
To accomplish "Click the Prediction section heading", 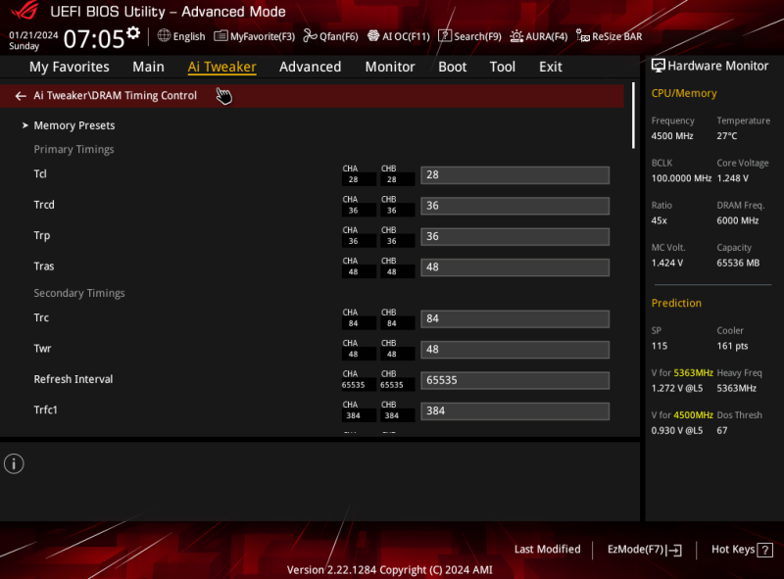I will [676, 303].
